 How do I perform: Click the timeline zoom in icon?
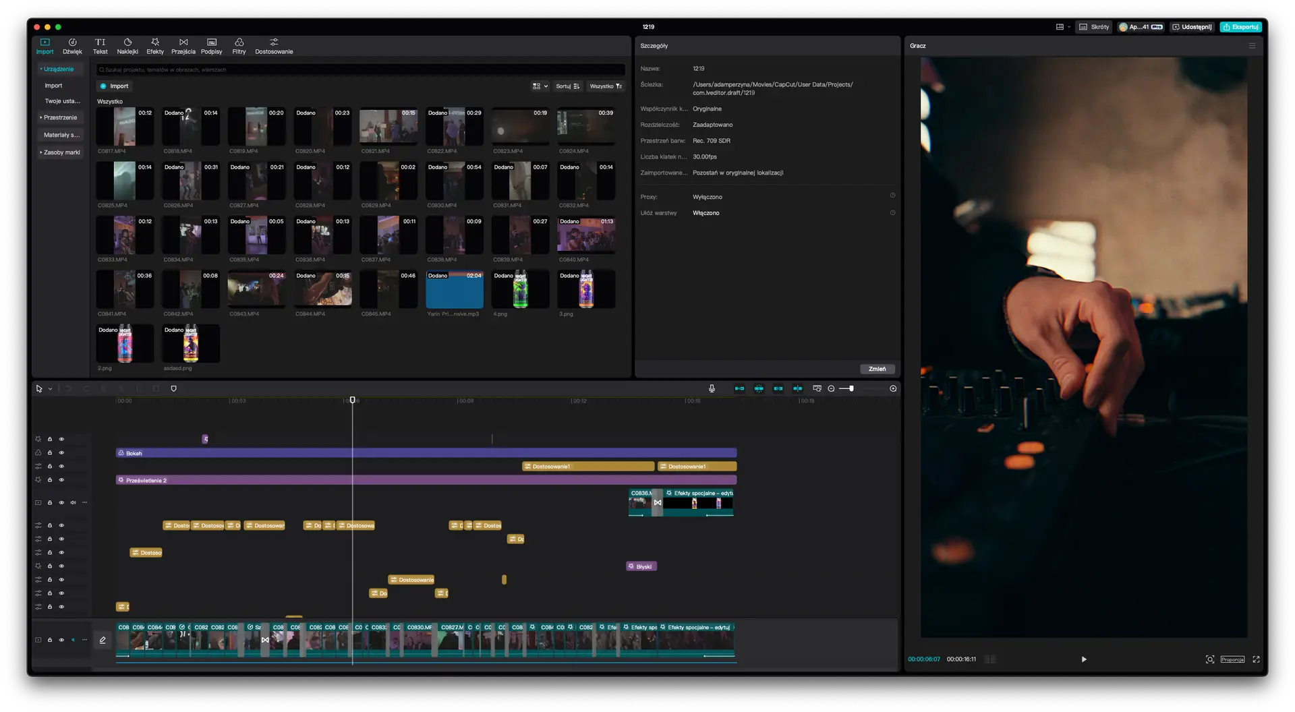pyautogui.click(x=893, y=388)
